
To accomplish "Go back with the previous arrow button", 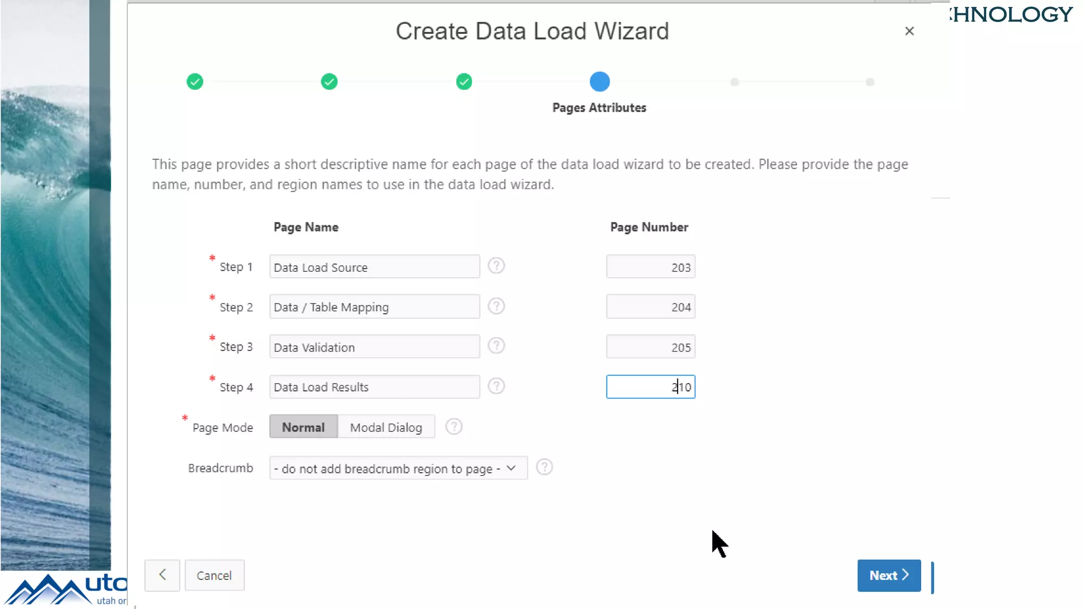I will 162,575.
